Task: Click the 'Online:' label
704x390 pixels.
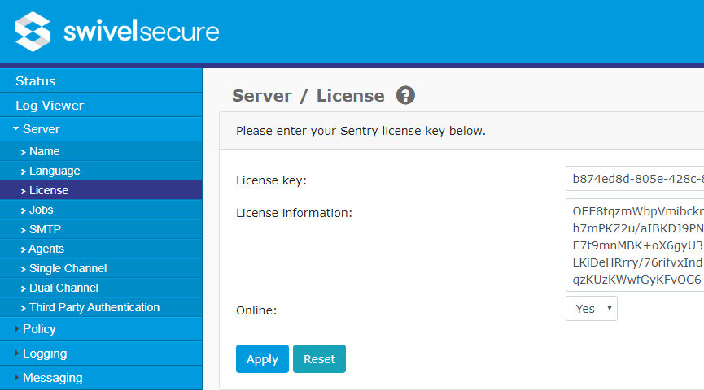Action: 256,310
